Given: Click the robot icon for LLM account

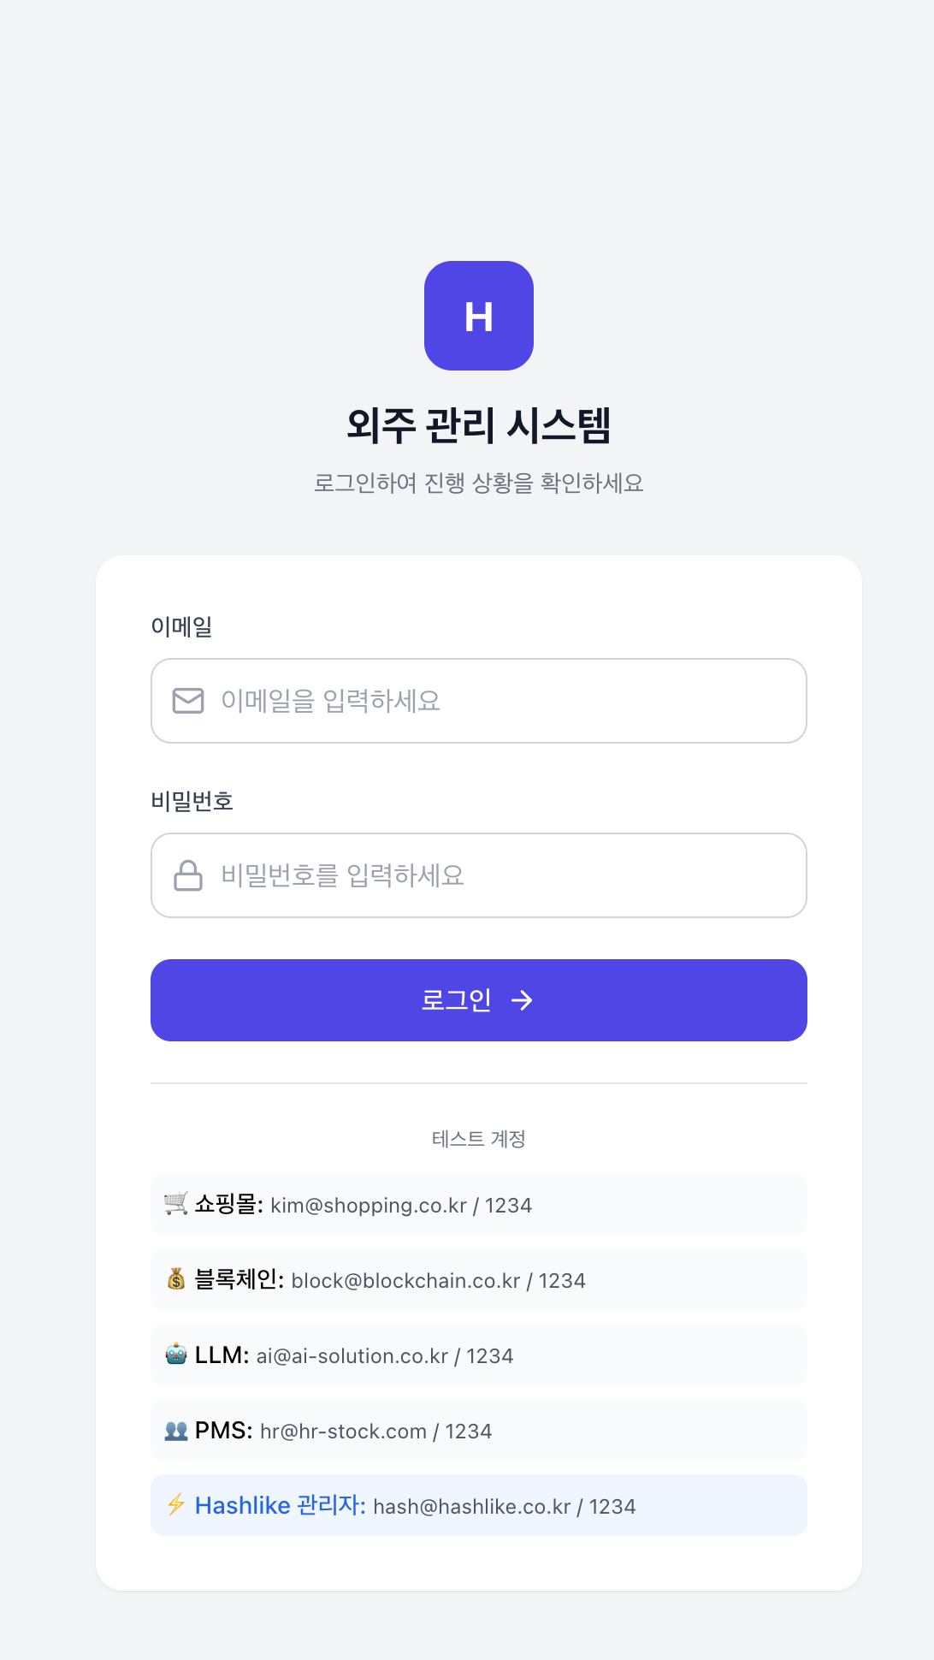Looking at the screenshot, I should [175, 1354].
